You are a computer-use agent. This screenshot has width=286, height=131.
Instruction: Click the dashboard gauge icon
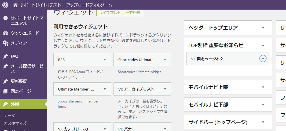tap(5, 33)
